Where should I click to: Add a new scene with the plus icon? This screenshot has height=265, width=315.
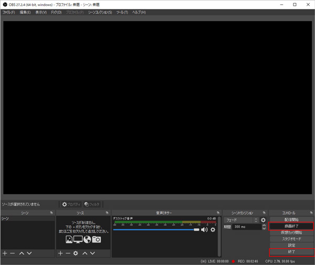(5, 253)
